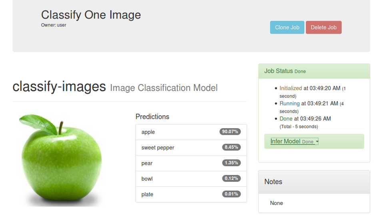385x221 pixels.
Task: Click the Job Status panel header
Action: (x=314, y=71)
